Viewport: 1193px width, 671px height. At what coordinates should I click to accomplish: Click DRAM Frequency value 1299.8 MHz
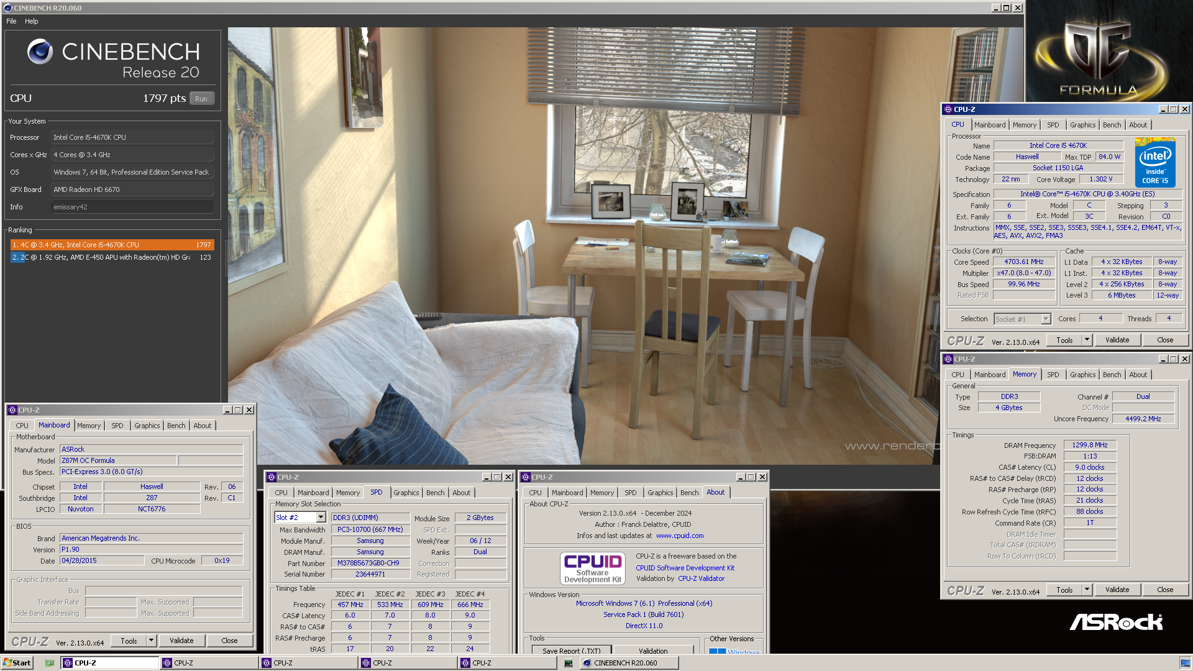[x=1090, y=445]
